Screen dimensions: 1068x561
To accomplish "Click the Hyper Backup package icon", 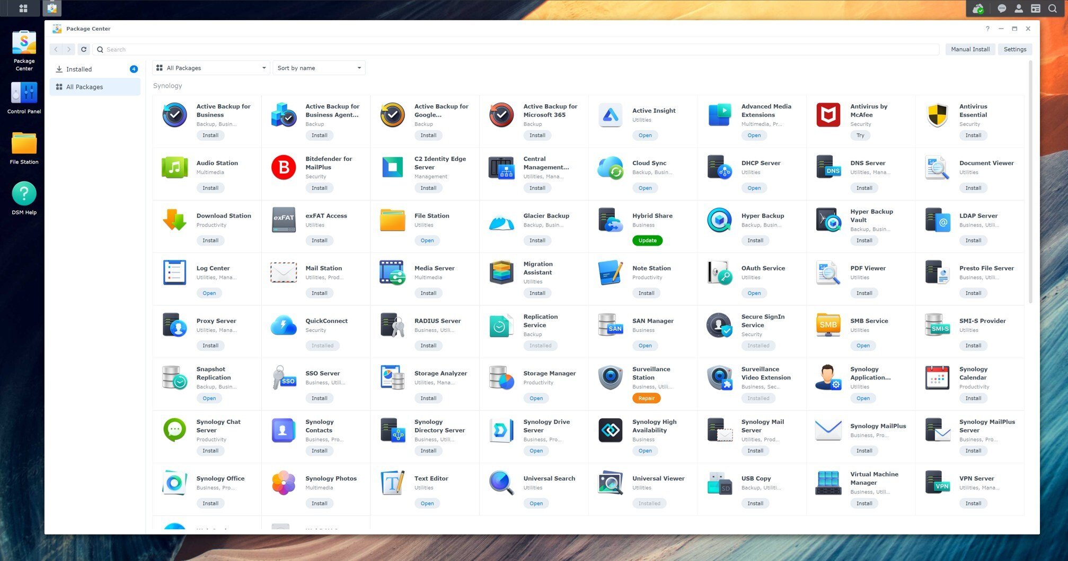I will [719, 220].
